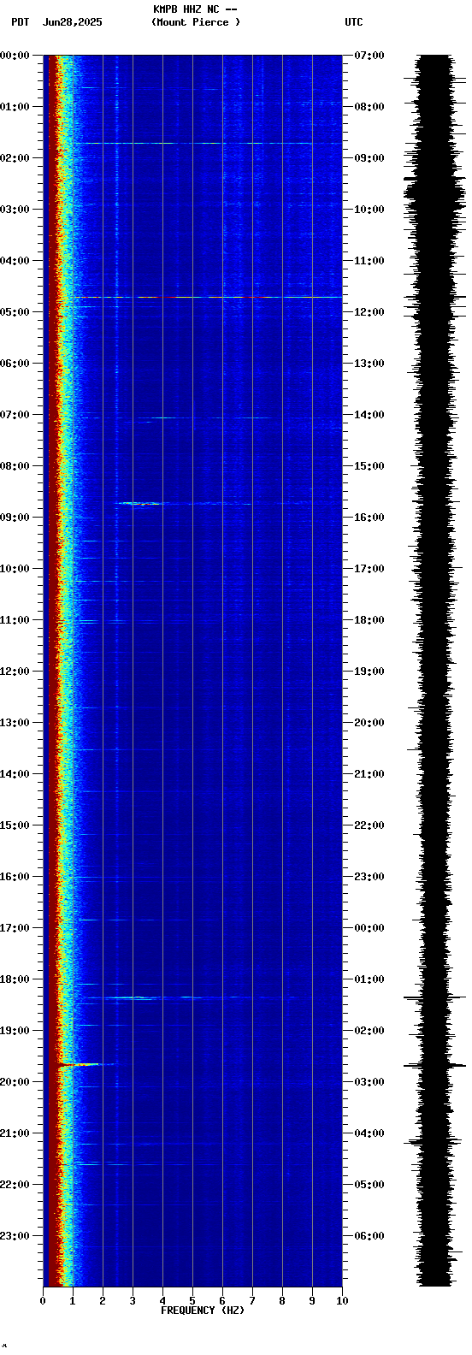472x1355 pixels.
Task: Click the seismogram waveform spike near 02:40 UTC
Action: [434, 1065]
